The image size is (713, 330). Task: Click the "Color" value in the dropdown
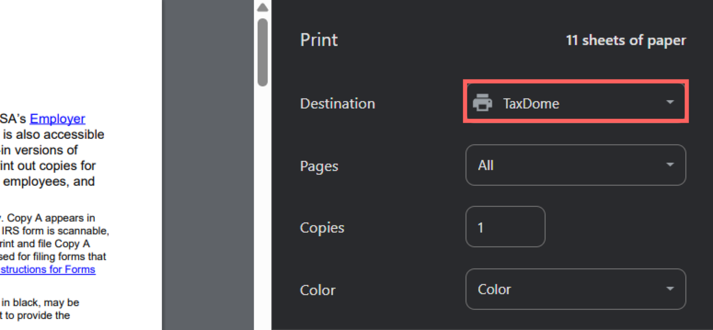(494, 289)
